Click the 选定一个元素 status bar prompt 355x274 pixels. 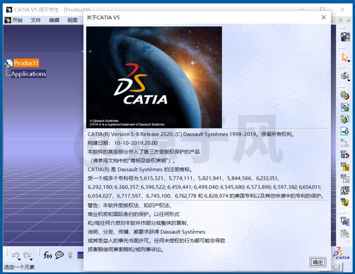(19, 267)
